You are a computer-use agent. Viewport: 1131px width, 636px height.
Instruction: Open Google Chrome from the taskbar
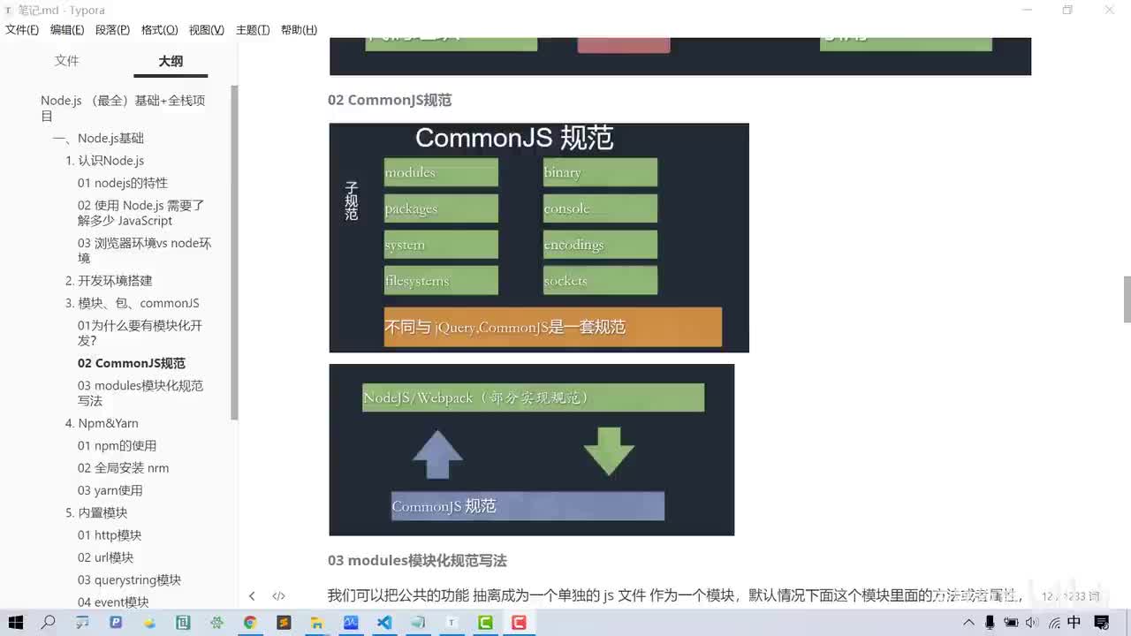250,623
